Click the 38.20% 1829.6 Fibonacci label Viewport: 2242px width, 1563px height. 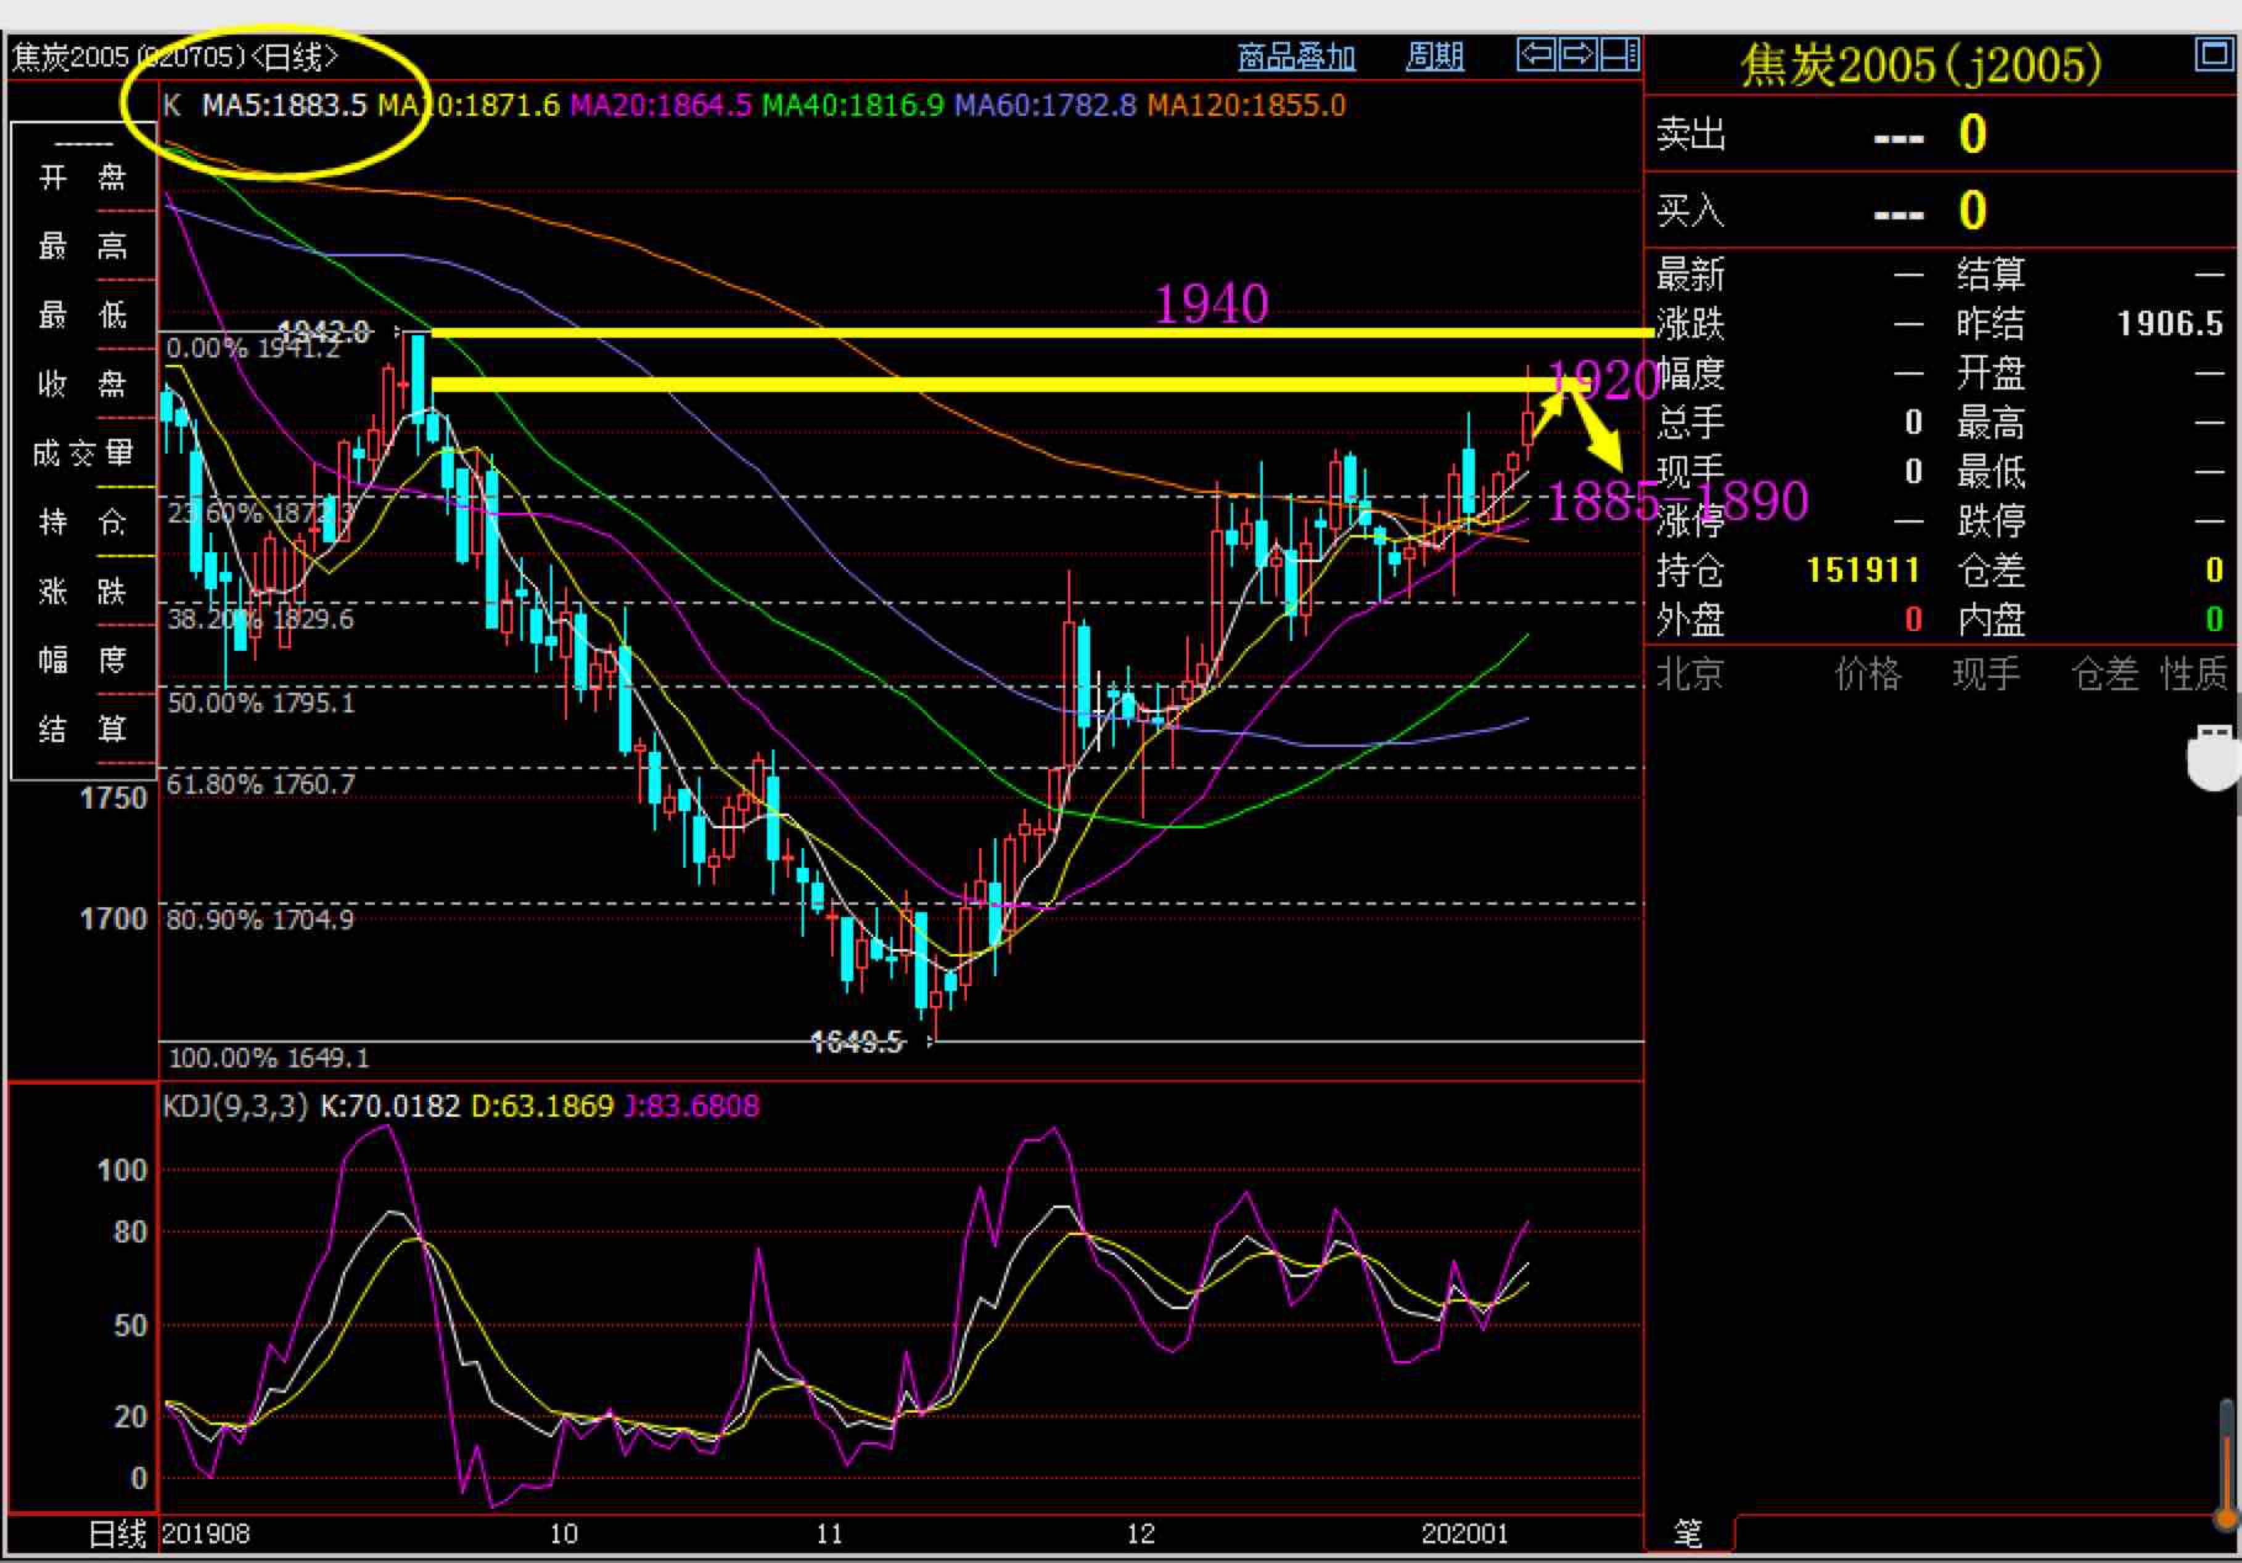click(260, 619)
